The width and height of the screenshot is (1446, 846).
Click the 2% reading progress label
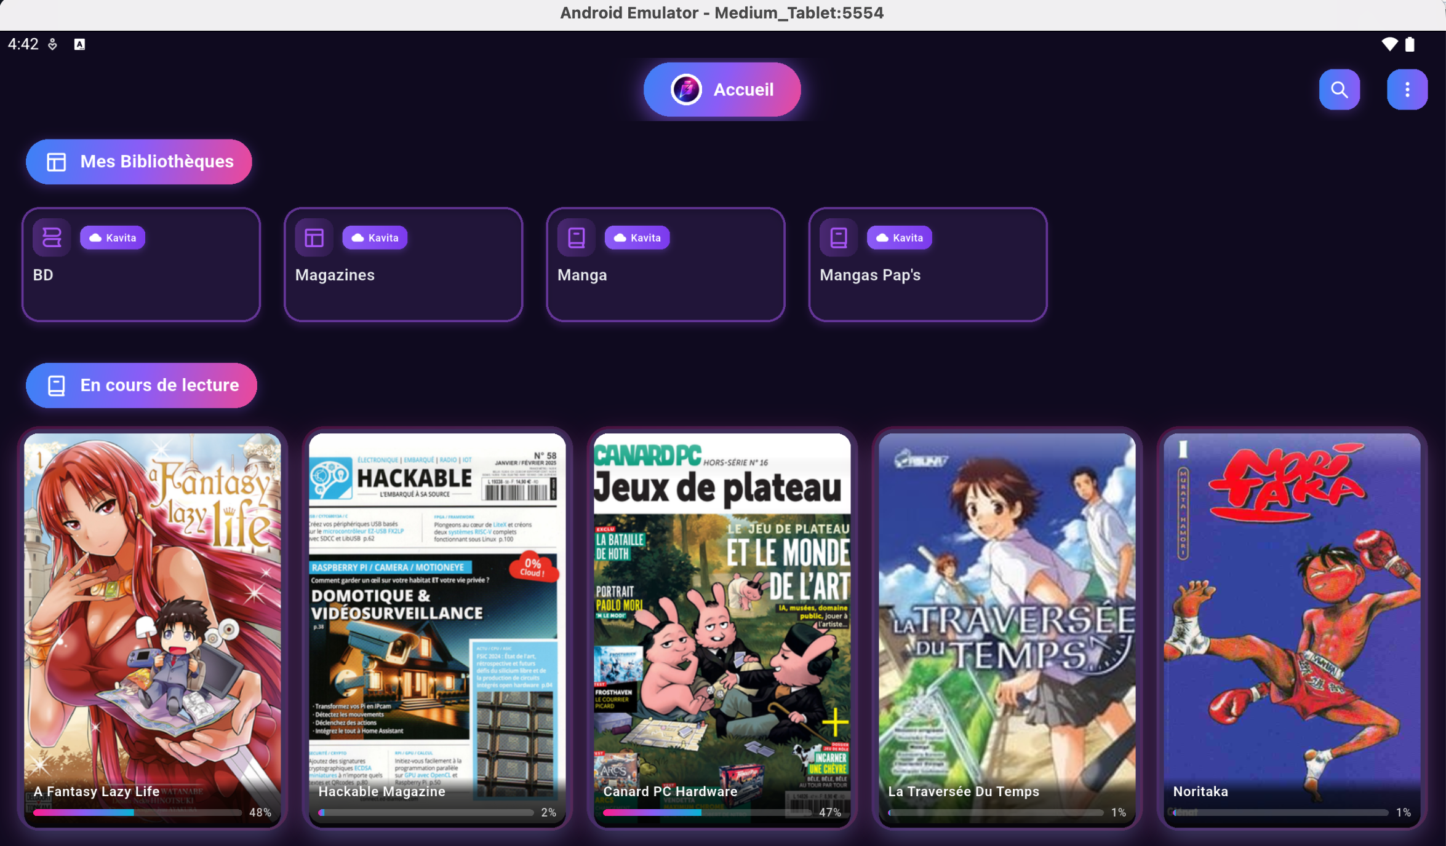coord(549,813)
